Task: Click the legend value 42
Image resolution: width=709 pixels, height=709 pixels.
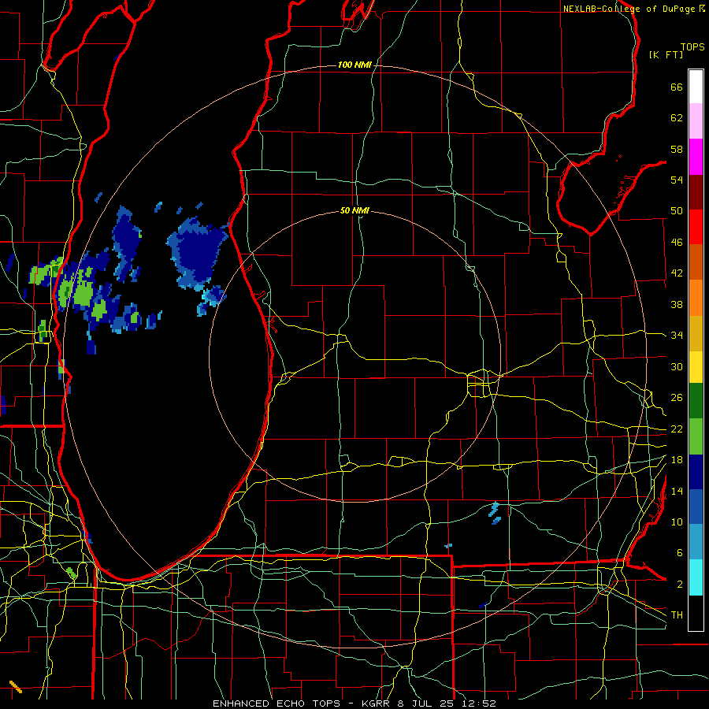Action: 677,273
